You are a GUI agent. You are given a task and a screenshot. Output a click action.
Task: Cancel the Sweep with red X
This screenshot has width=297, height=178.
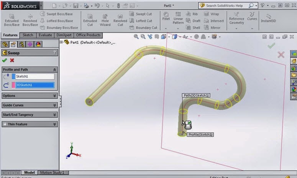click(x=12, y=60)
